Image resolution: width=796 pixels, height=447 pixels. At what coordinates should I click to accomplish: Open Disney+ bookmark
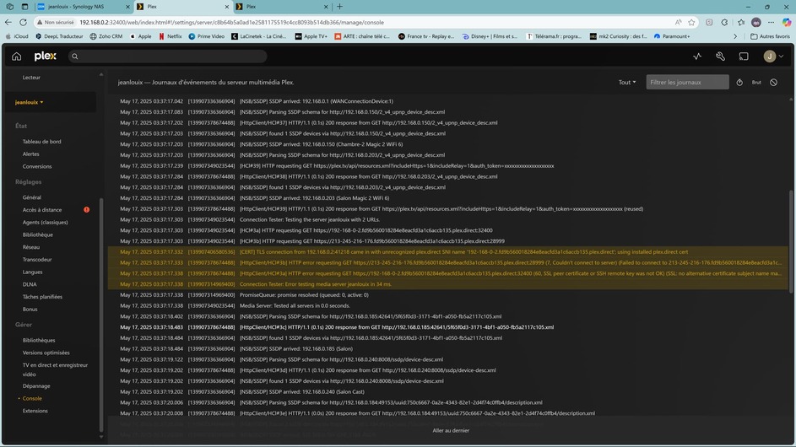(490, 36)
